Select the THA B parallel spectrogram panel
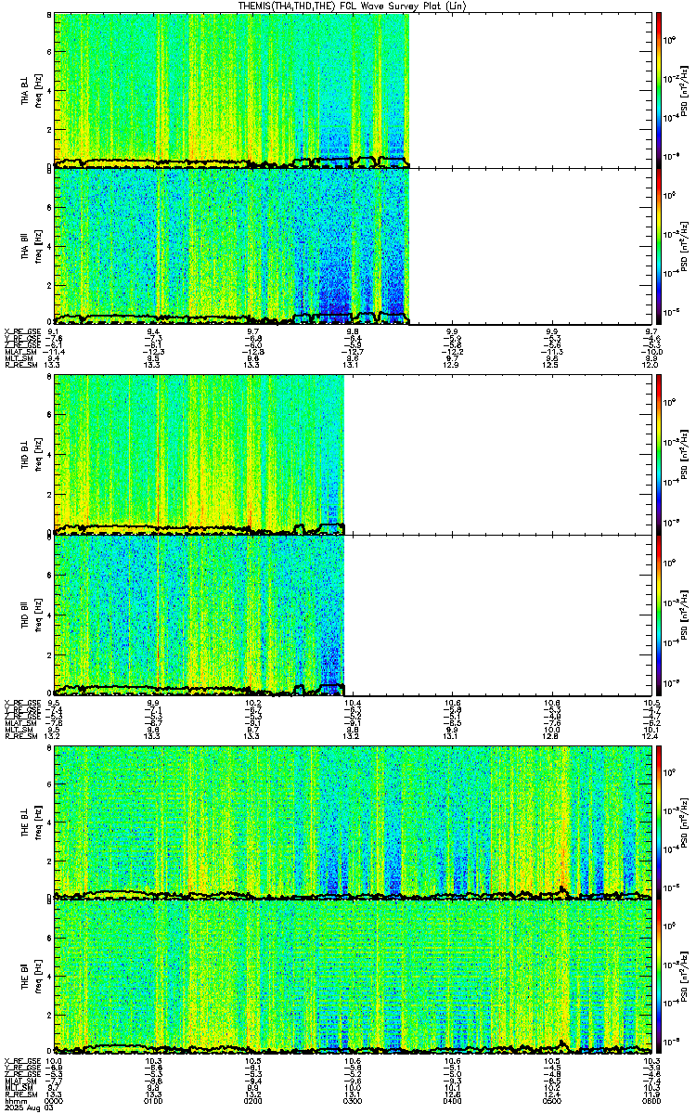696x1114 pixels. click(352, 246)
